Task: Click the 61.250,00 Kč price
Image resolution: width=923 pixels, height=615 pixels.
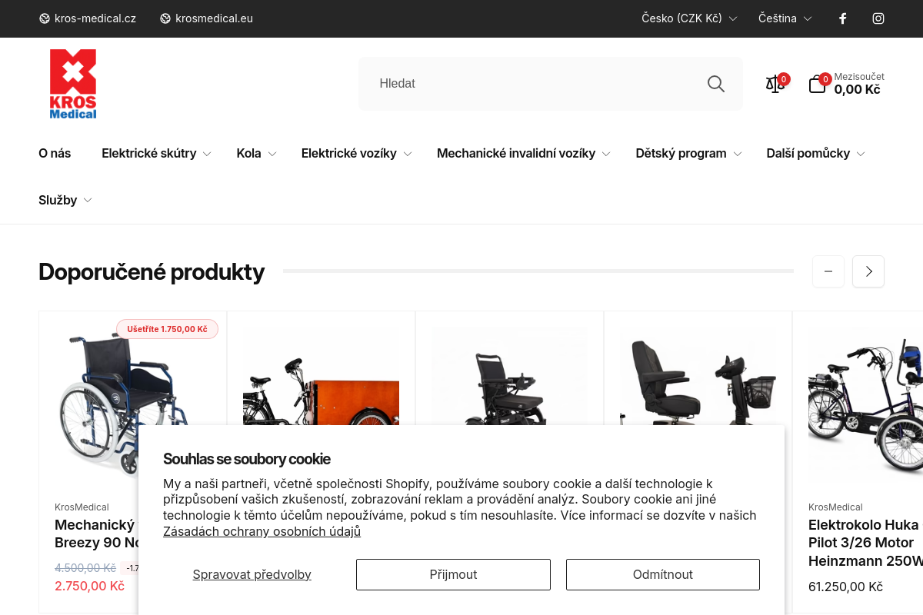Action: point(845,587)
